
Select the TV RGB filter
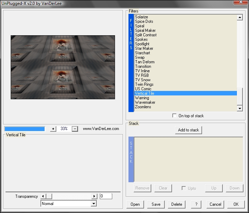point(185,75)
